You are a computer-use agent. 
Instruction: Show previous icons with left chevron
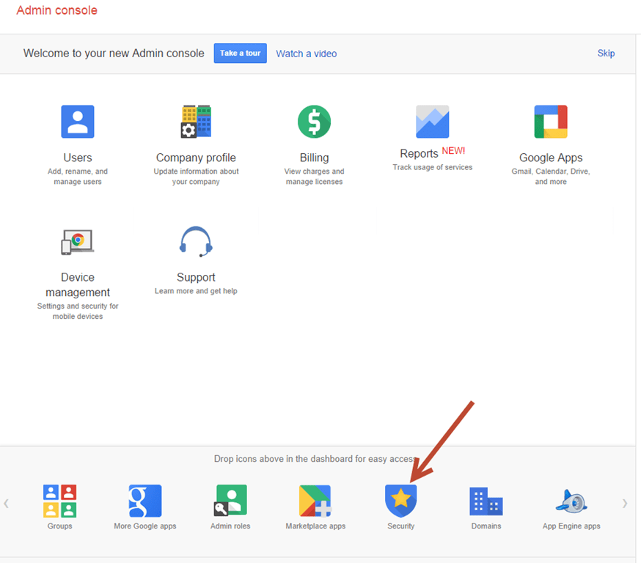[6, 504]
